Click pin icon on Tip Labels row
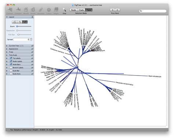This screenshot has width=174, height=139. click(x=32, y=58)
